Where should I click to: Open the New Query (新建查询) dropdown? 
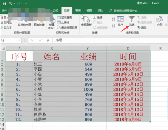pos(51,26)
